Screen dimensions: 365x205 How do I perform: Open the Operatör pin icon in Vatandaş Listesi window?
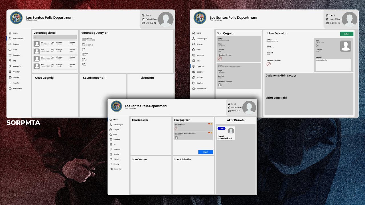pos(10,66)
